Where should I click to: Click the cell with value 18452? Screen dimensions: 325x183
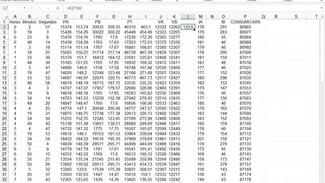(66, 139)
